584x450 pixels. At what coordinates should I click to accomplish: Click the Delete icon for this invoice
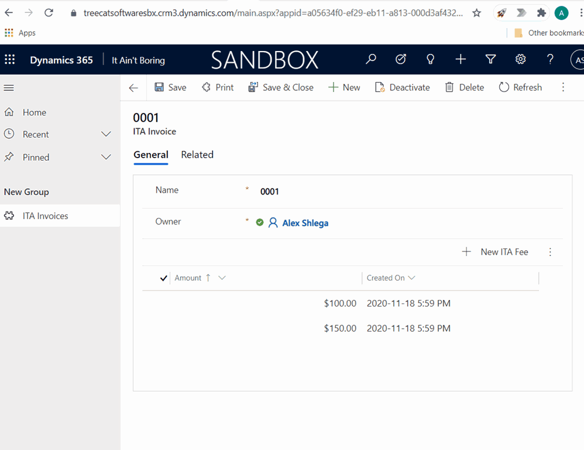coord(464,87)
